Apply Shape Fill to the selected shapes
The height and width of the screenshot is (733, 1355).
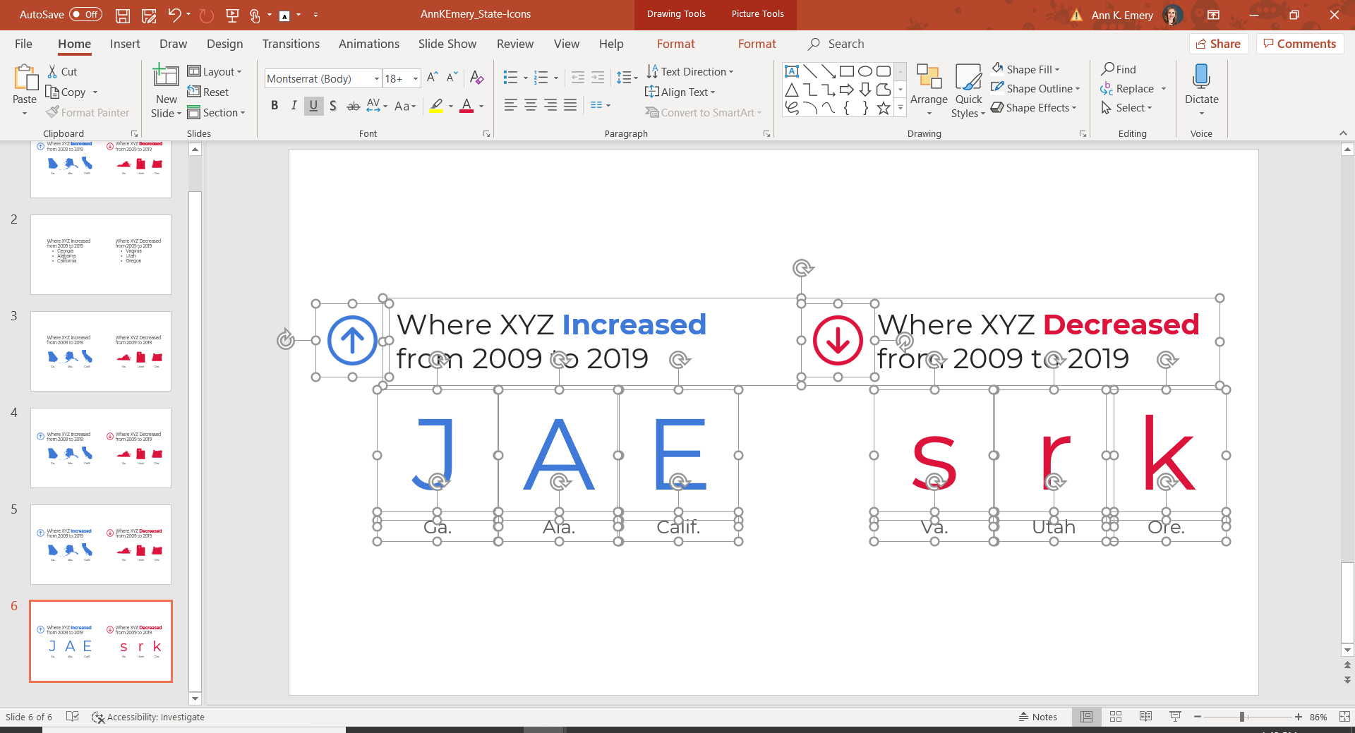tap(1027, 68)
